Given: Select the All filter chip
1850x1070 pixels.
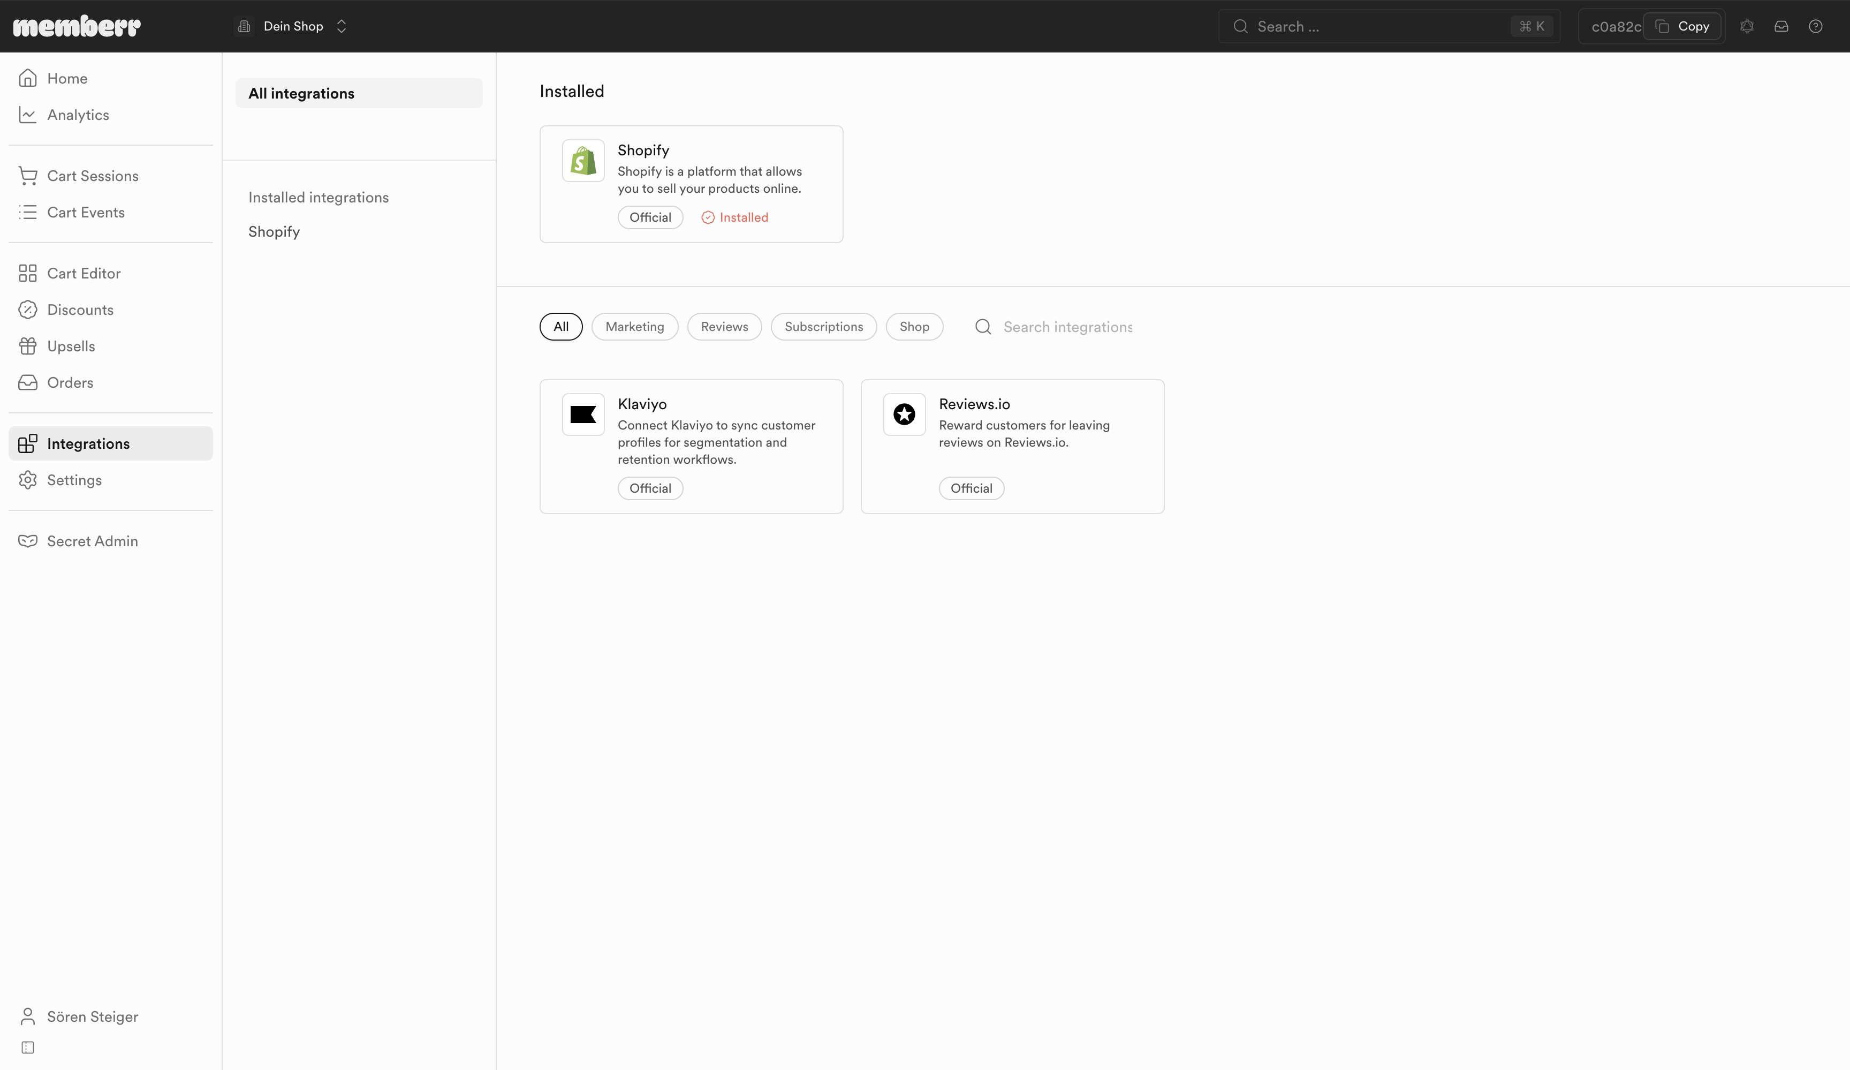Looking at the screenshot, I should click(x=561, y=327).
